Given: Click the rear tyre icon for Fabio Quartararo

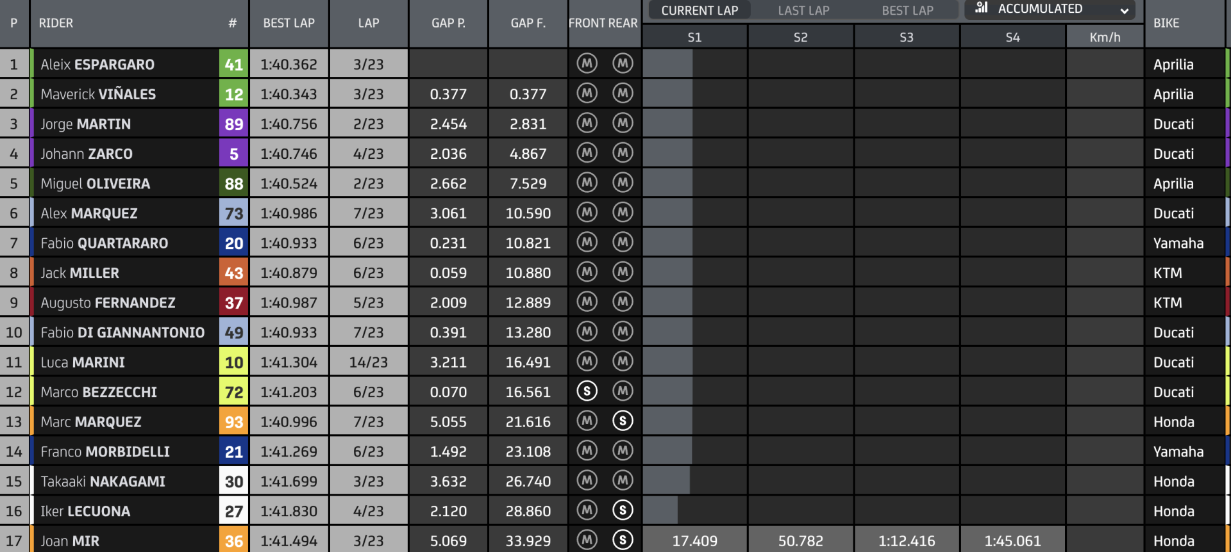Looking at the screenshot, I should (623, 242).
